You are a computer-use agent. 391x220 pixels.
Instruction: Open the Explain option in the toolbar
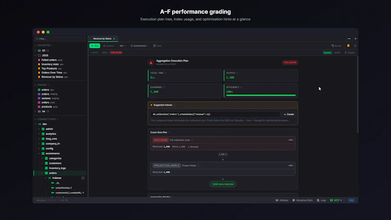coord(109,46)
